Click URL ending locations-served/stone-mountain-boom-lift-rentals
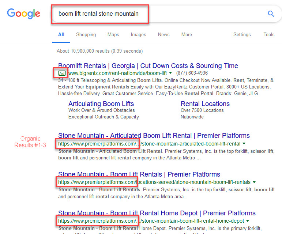Screen dimensions: 282x234 (154, 182)
